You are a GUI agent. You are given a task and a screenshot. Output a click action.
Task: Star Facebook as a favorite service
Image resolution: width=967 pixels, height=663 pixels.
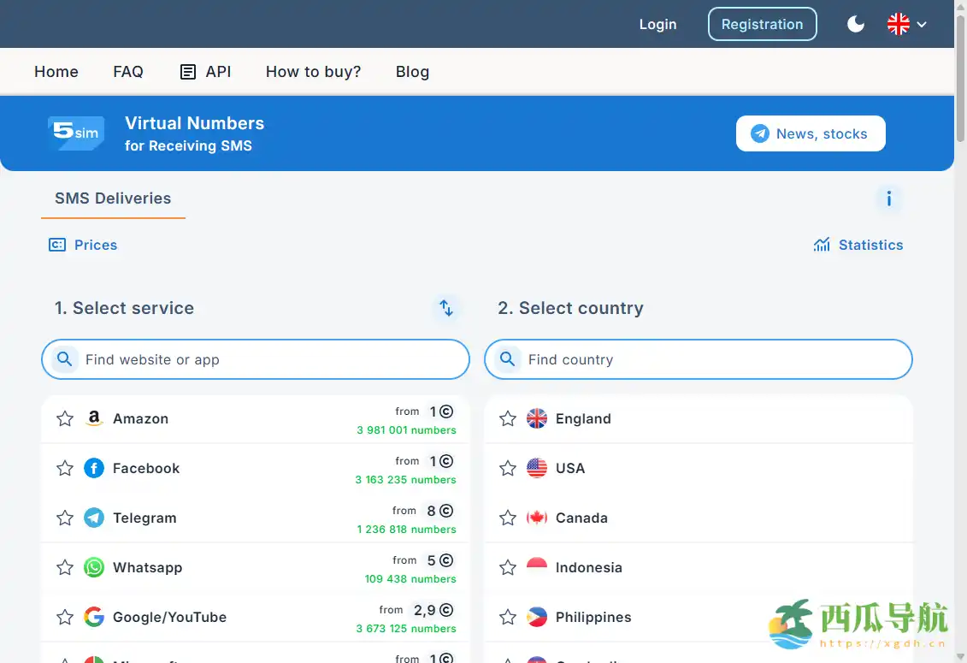coord(65,469)
